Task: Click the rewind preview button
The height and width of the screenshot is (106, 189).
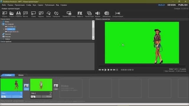Action: (x=102, y=70)
